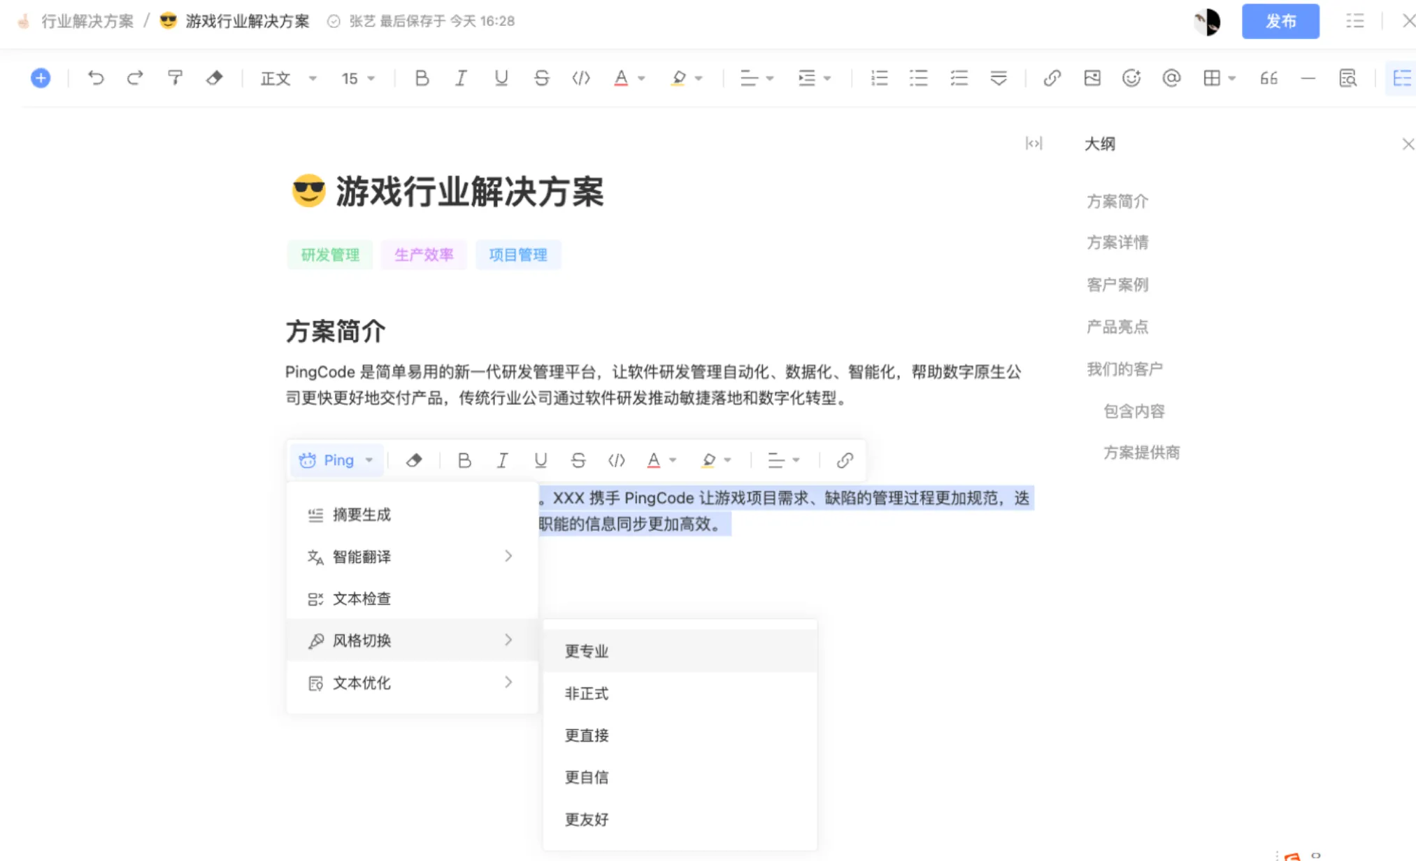The image size is (1416, 861).
Task: Open find and replace
Action: click(x=1347, y=78)
